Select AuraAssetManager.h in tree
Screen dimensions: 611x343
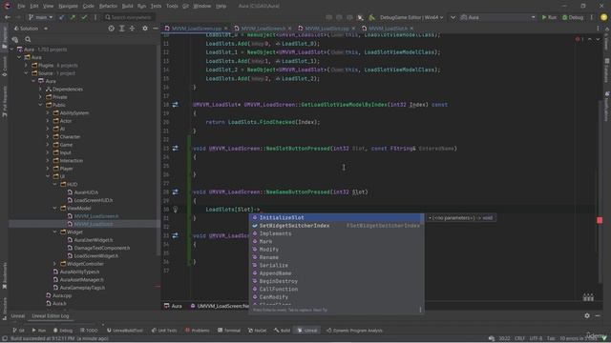[x=82, y=279]
